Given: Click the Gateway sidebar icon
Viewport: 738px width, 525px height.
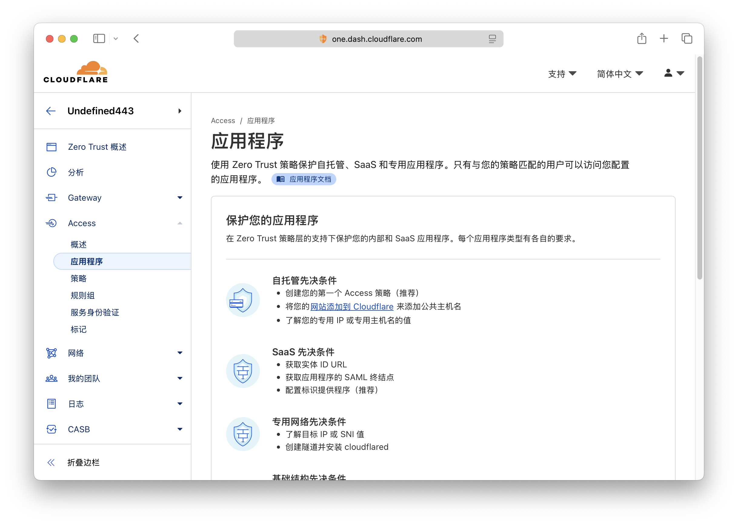Looking at the screenshot, I should pos(52,198).
